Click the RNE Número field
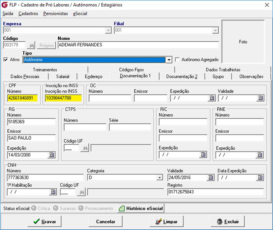The height and width of the screenshot is (230, 273). pos(240,122)
